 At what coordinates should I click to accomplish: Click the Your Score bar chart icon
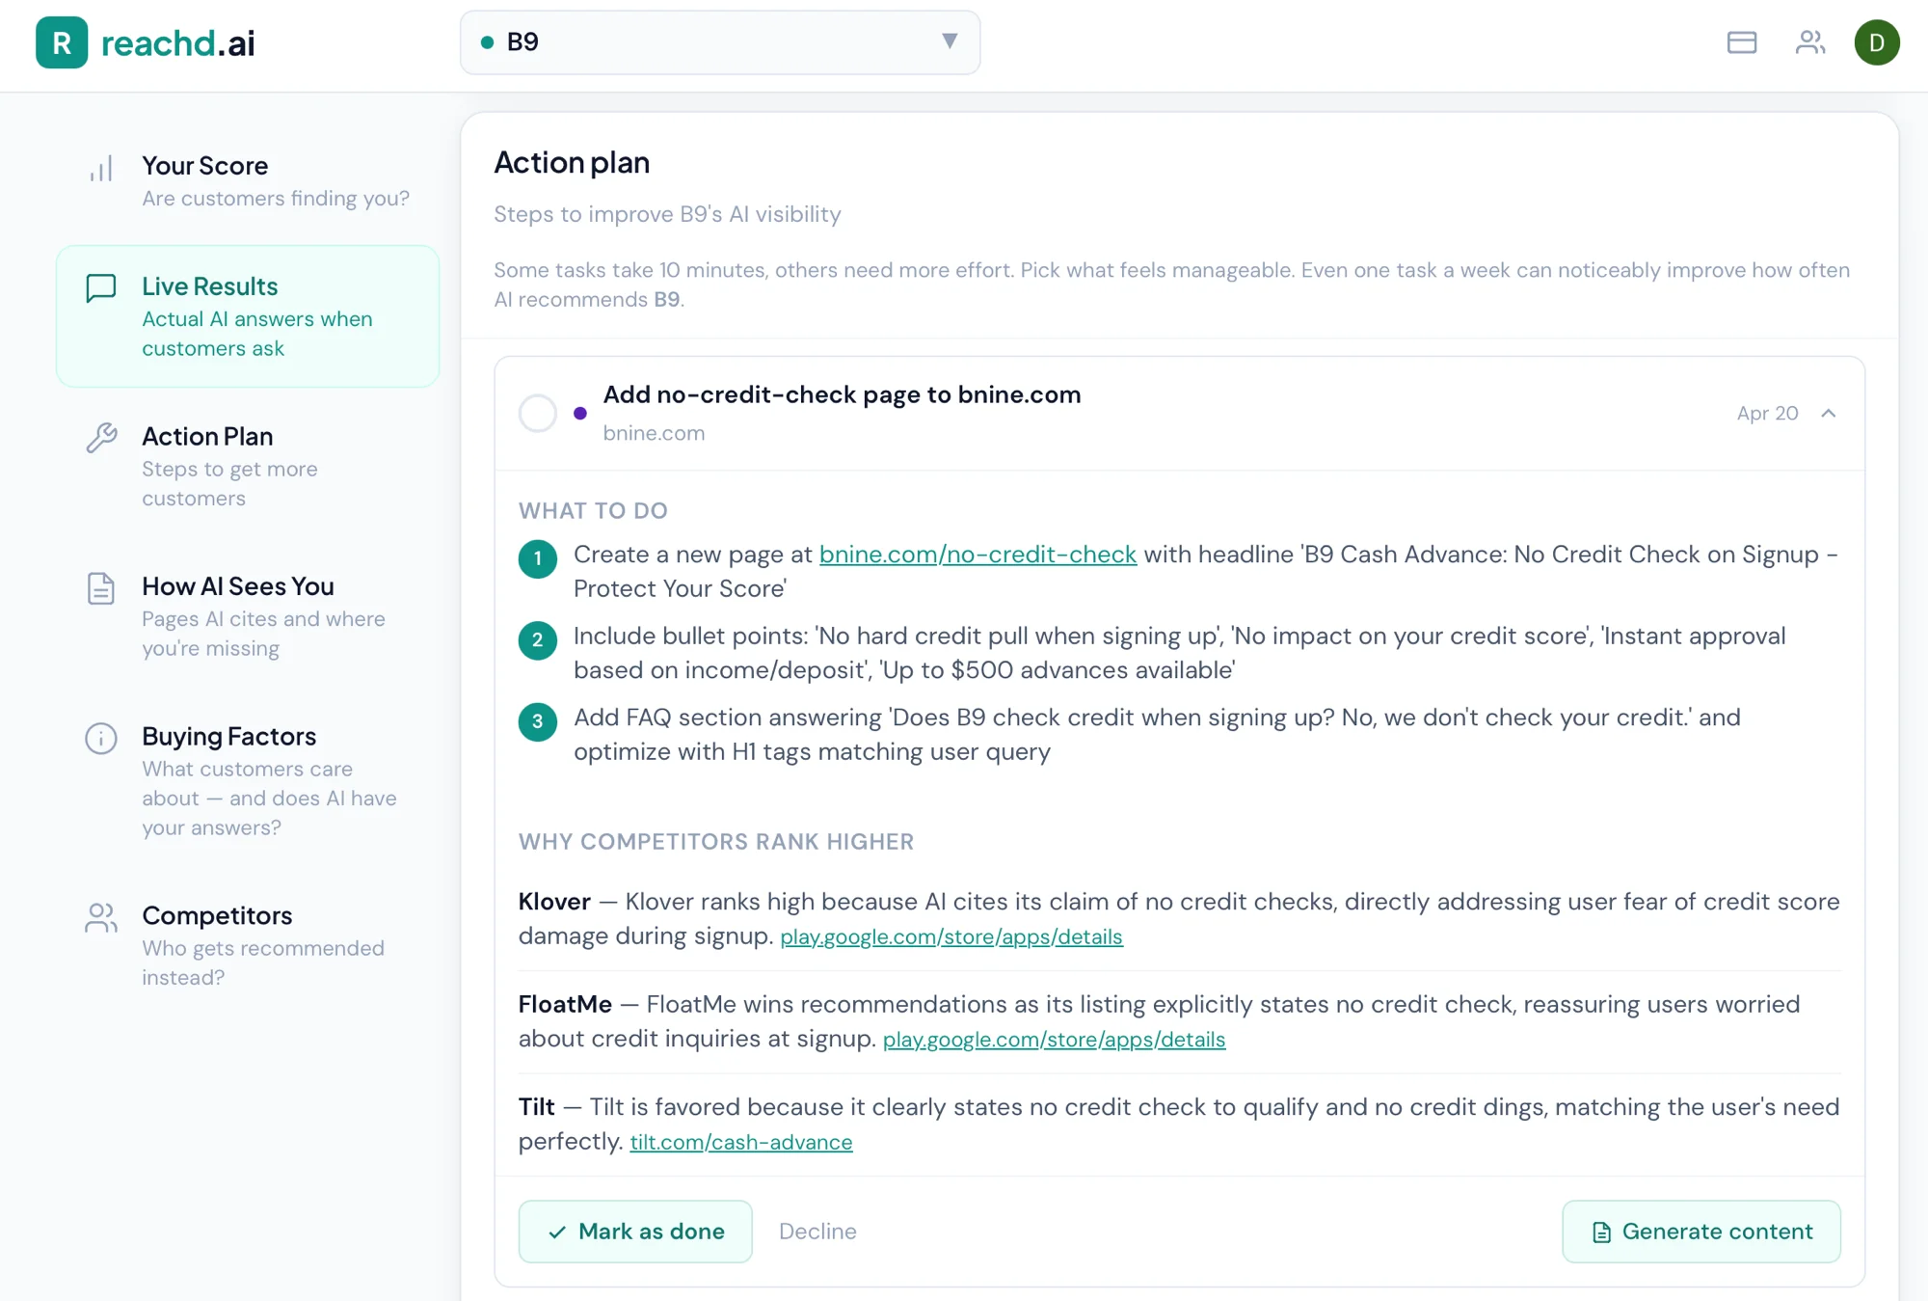[101, 169]
